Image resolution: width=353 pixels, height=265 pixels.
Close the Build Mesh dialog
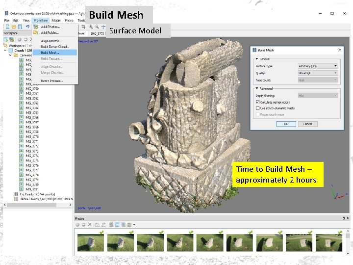(340, 50)
